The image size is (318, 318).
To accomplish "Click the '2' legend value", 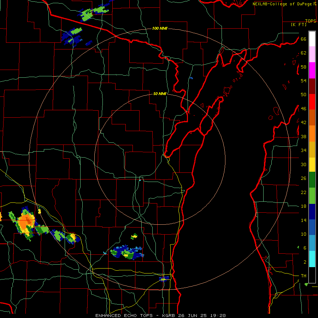I will click(x=305, y=262).
